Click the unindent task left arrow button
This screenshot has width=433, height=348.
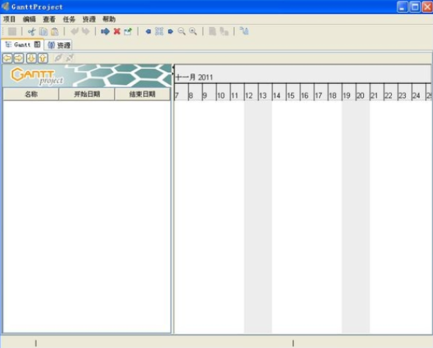coord(8,58)
